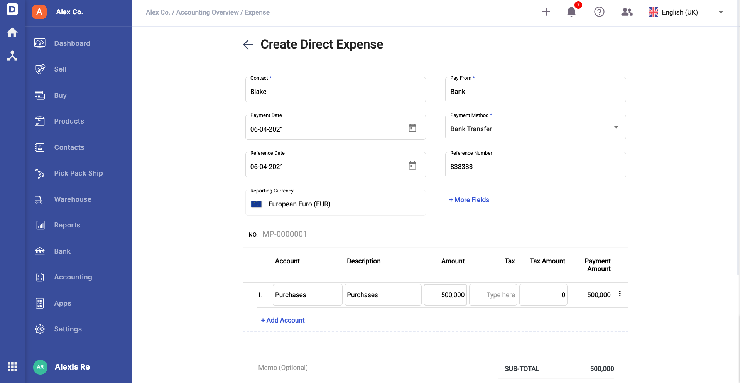Open the Reference Date calendar picker

pyautogui.click(x=412, y=166)
